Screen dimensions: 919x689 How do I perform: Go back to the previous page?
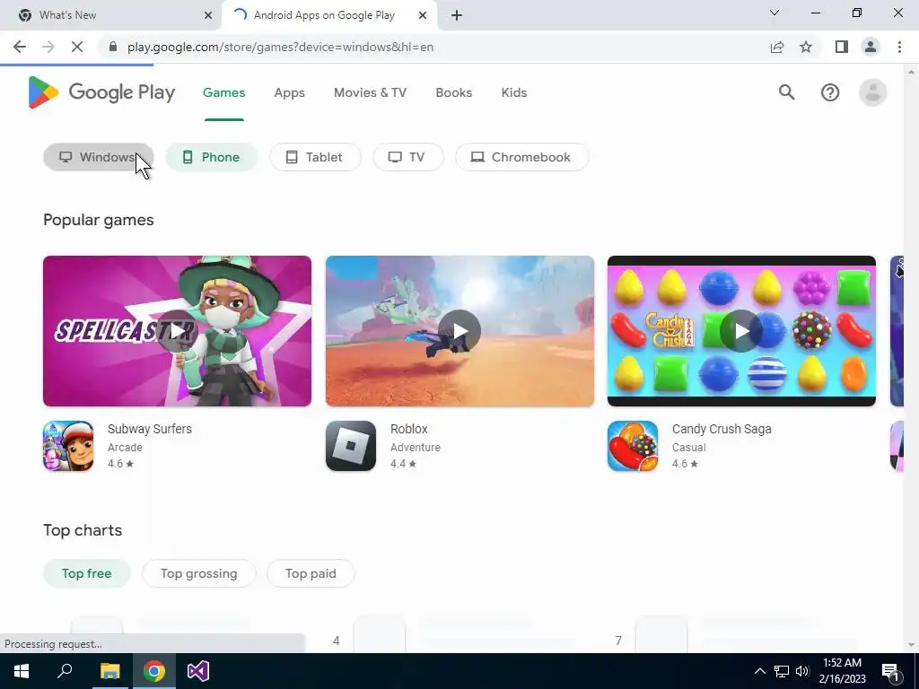pyautogui.click(x=20, y=47)
